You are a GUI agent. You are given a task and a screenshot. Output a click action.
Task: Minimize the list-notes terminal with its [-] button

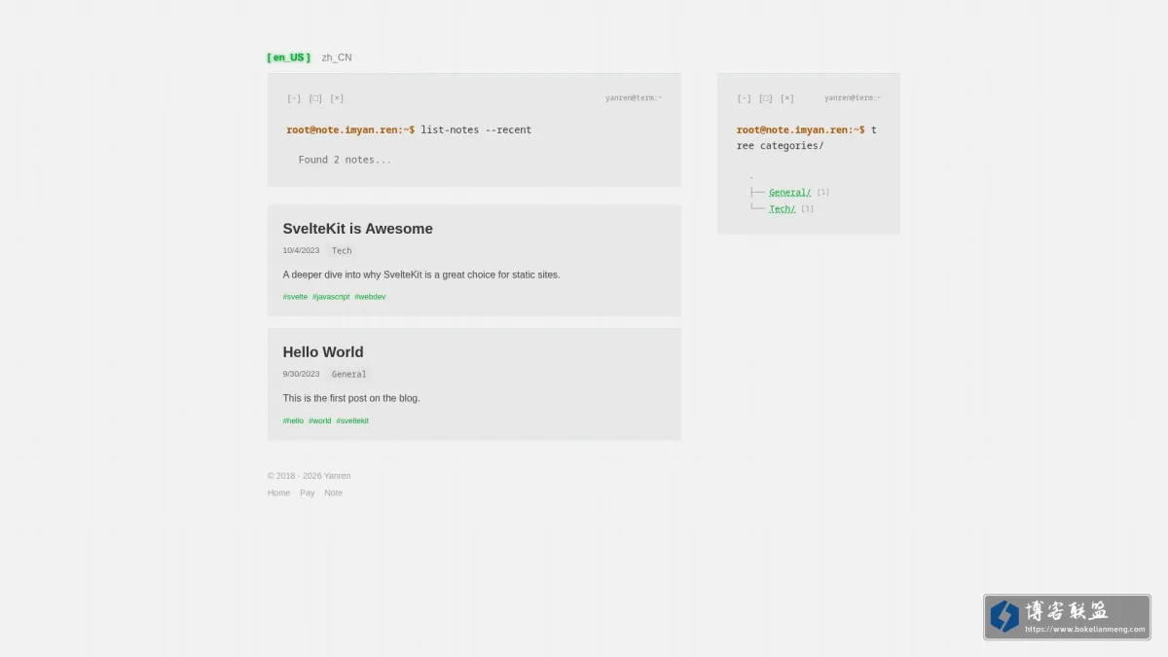tap(294, 98)
